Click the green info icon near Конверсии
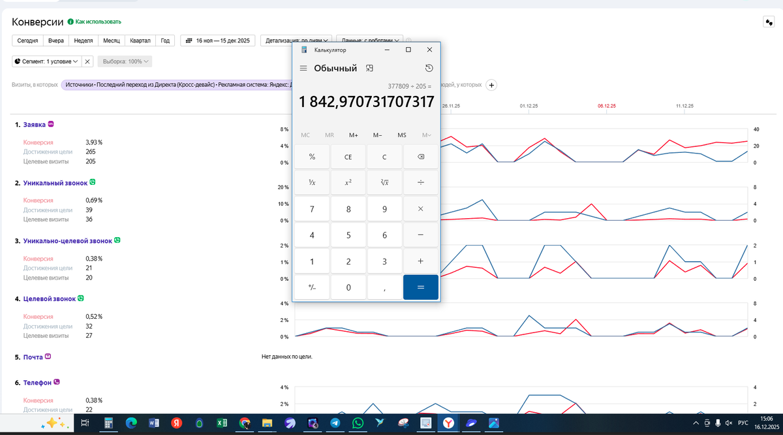Screen dimensions: 783x435 click(x=71, y=22)
